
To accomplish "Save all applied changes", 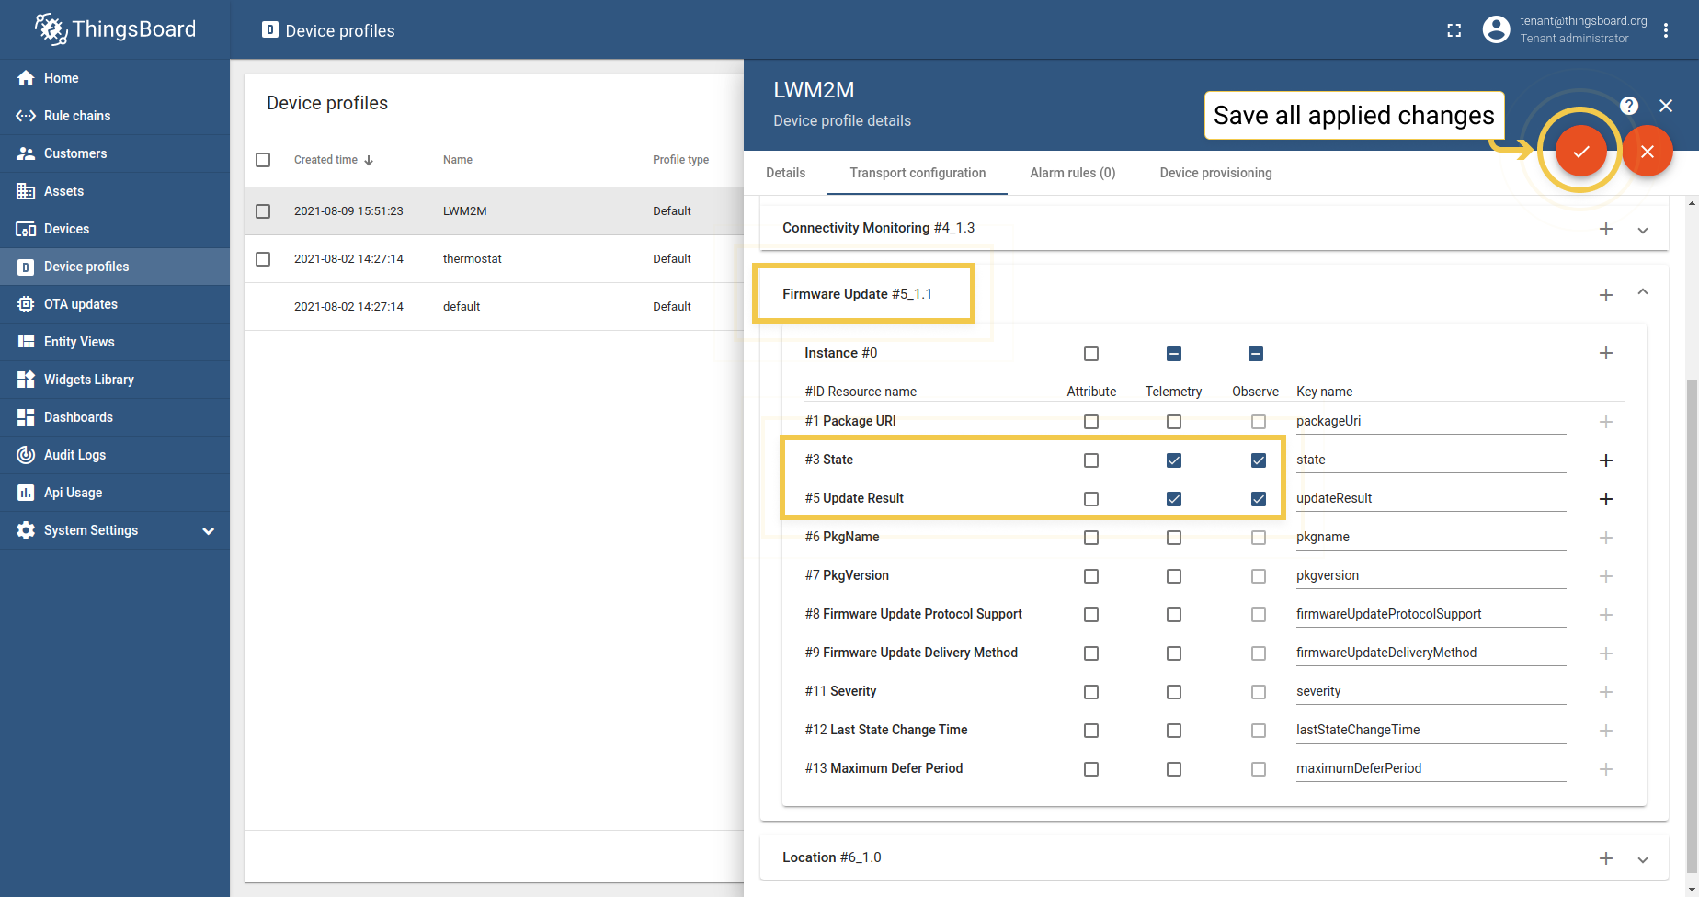I will (1580, 151).
